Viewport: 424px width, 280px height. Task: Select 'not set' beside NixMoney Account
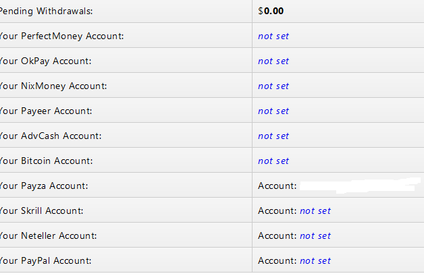click(x=273, y=86)
